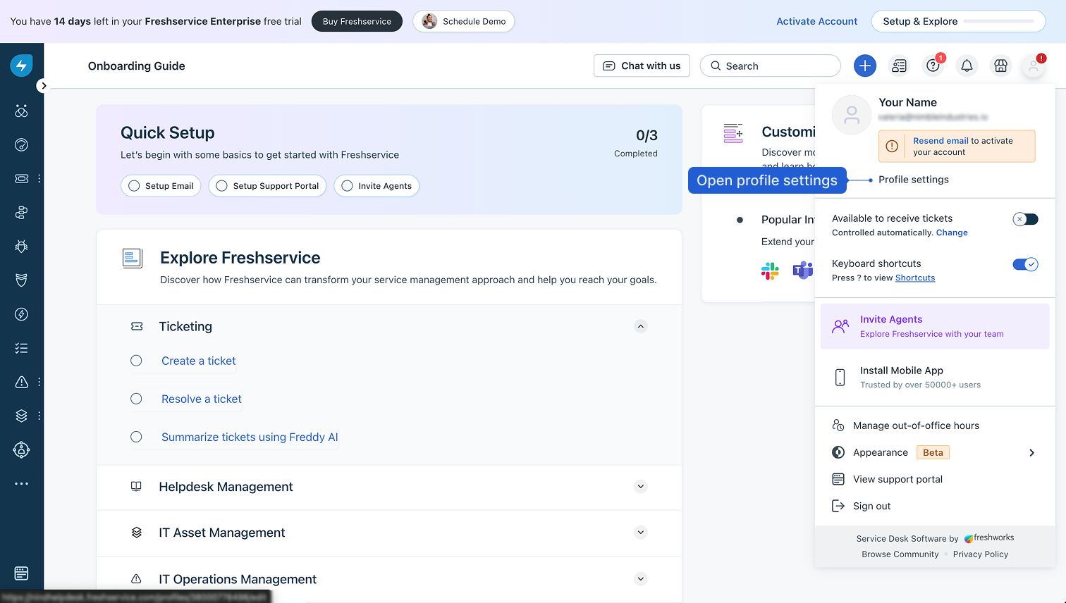Click the Sign out door icon
Viewport: 1066px width, 603px height.
[x=838, y=506]
